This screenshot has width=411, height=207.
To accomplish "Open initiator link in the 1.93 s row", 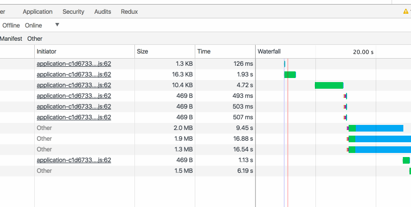I will point(74,74).
